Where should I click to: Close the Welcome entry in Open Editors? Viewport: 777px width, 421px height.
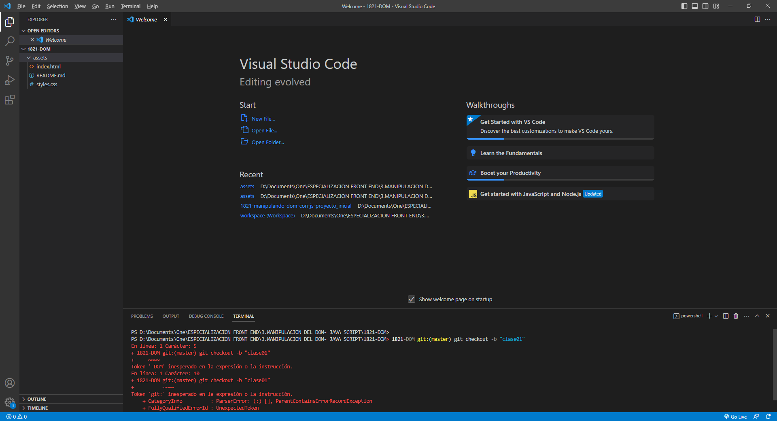(x=32, y=40)
